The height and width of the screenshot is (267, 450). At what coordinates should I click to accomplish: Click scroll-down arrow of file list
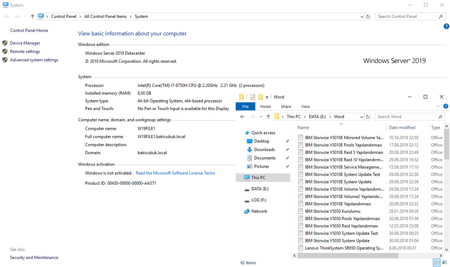coord(447,250)
